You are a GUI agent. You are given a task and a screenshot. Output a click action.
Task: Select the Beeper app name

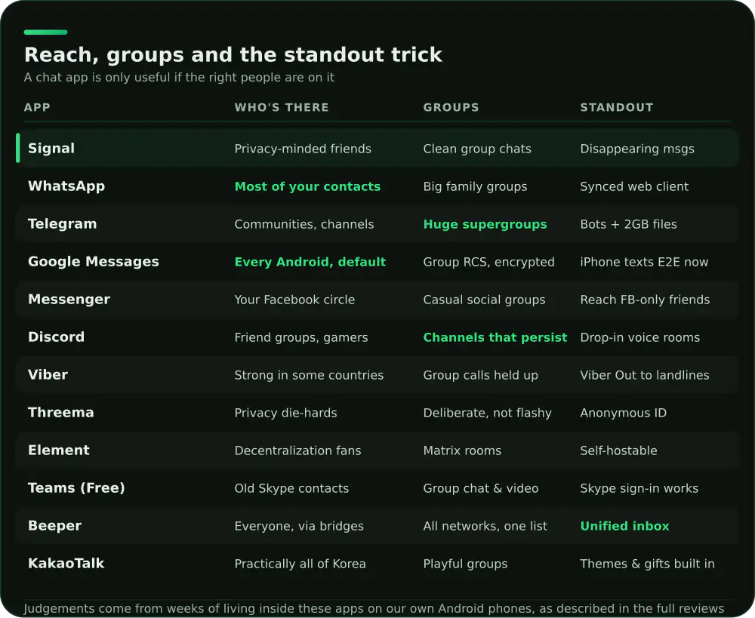[54, 526]
